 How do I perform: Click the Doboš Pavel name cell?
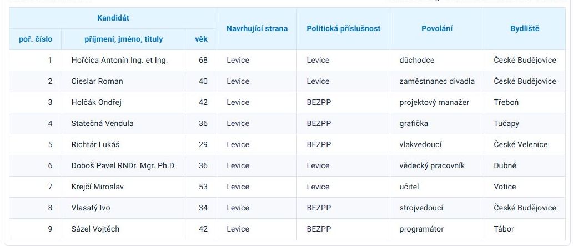(x=124, y=165)
